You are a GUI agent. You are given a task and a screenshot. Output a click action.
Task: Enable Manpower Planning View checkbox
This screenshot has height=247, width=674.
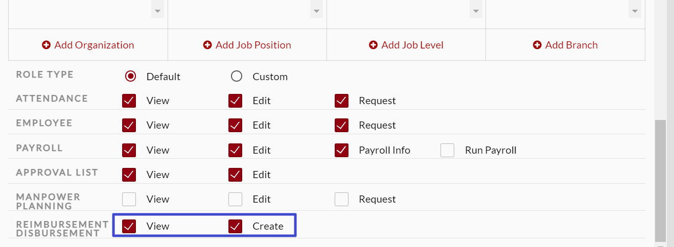click(x=129, y=199)
